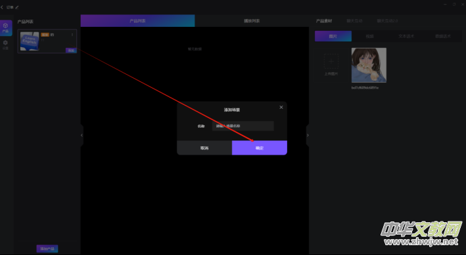This screenshot has height=255, width=466.
Task: Open the 聊天互动 tab
Action: point(354,21)
